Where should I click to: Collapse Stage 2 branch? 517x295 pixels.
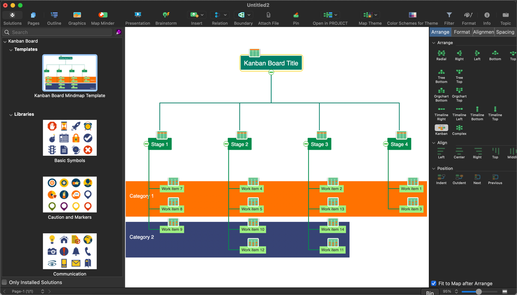226,144
